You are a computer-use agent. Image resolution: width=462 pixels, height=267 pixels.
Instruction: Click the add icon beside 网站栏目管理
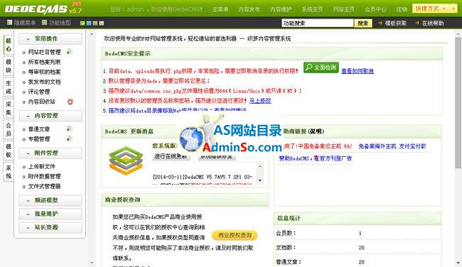[x=69, y=52]
